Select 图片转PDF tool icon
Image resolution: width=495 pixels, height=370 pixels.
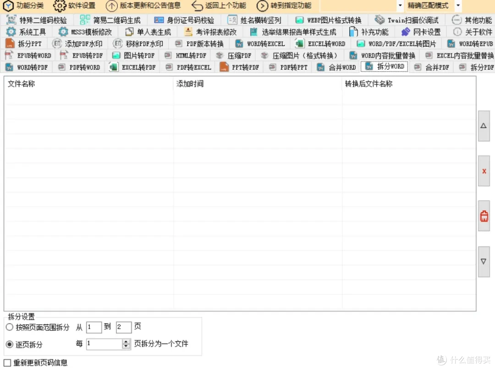coord(116,55)
